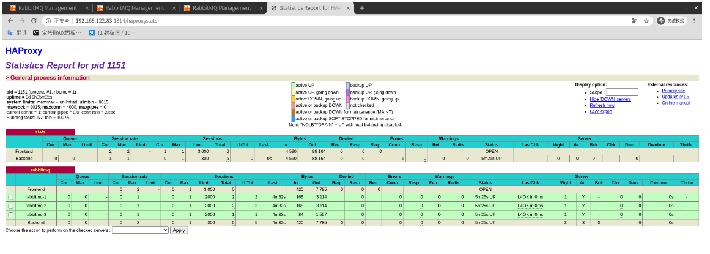The width and height of the screenshot is (710, 254).
Task: Go back using the browser back arrow
Action: pyautogui.click(x=10, y=21)
